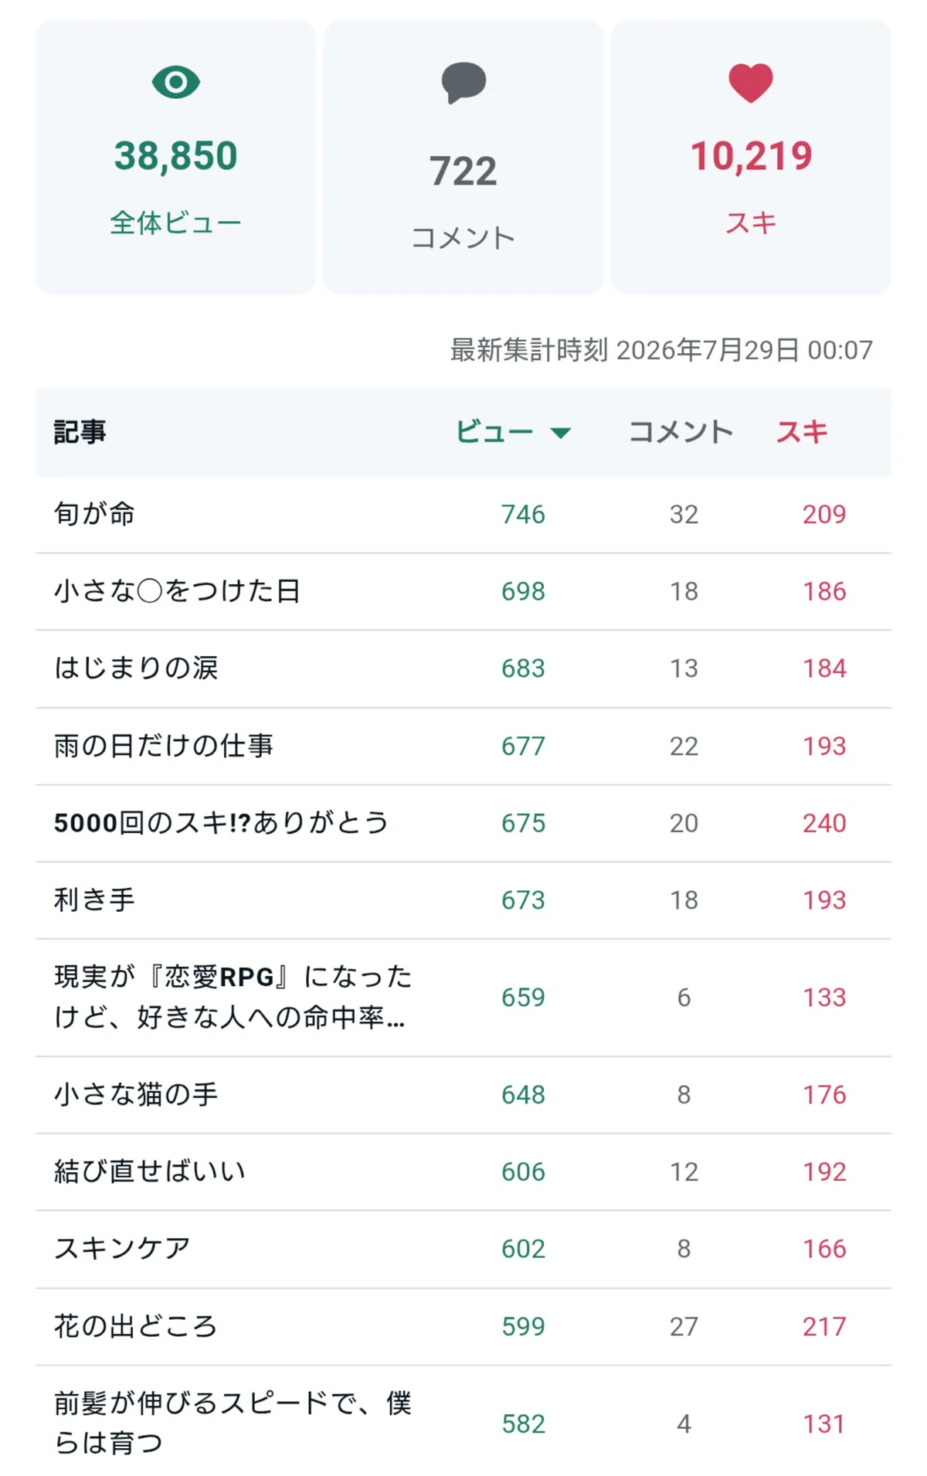Open the article 雨の日だけの仕事
This screenshot has width=927, height=1476.
(x=164, y=746)
